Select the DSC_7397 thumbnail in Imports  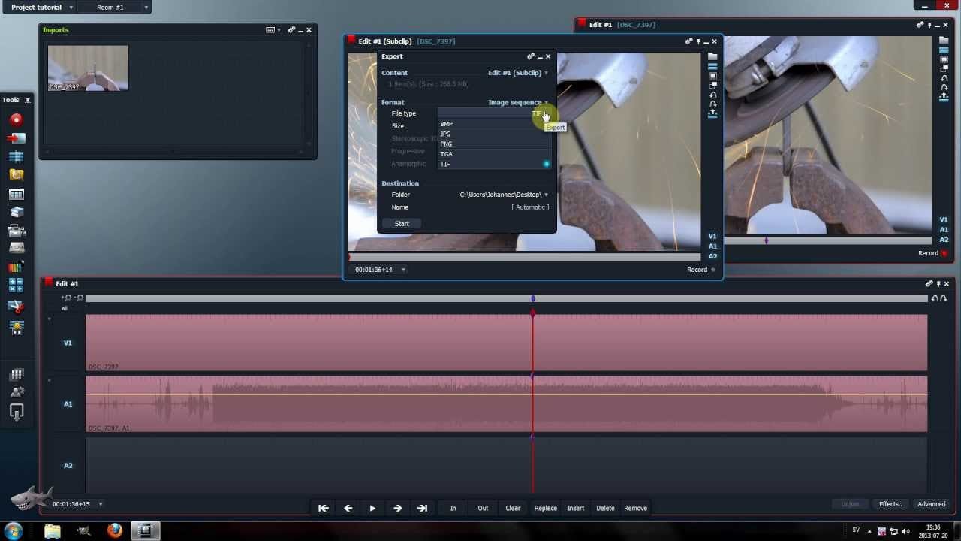point(88,68)
